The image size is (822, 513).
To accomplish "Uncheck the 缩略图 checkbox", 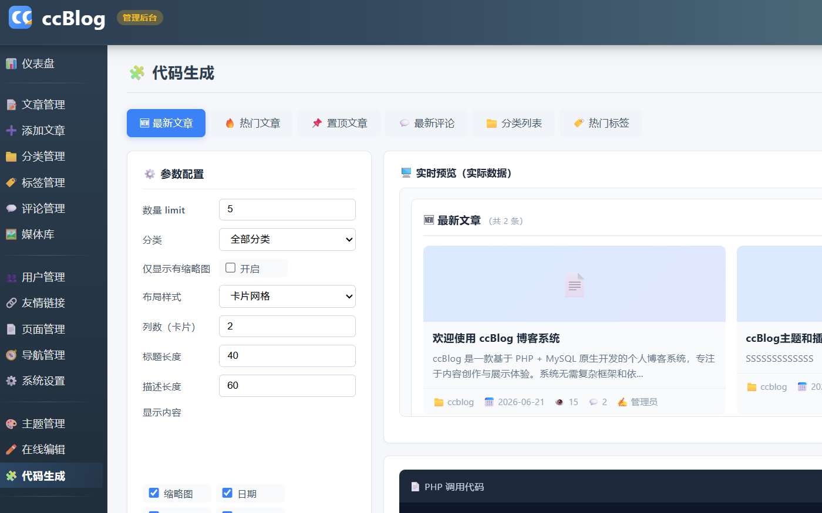I will (154, 493).
